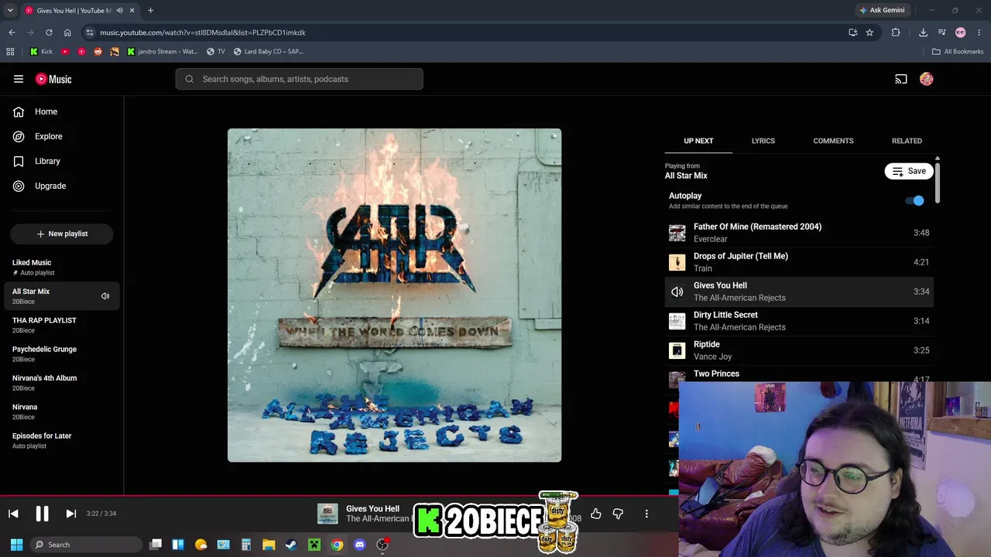Screen dimensions: 991x557
Task: Dislike the song with thumbs down
Action: (x=618, y=514)
